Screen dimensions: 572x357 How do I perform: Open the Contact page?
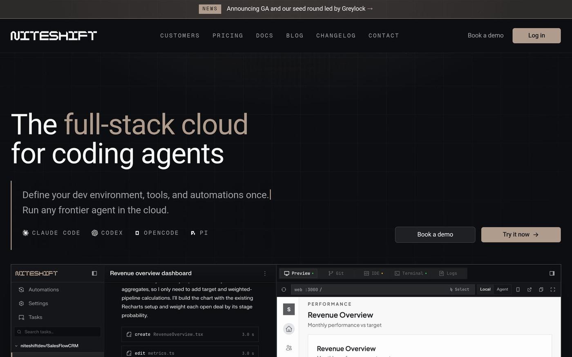(384, 35)
